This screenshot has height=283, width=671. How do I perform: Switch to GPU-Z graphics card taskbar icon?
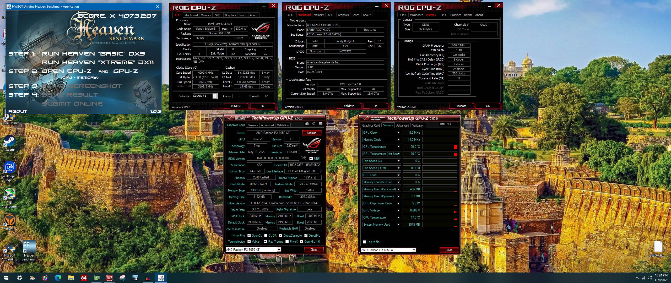[96, 278]
